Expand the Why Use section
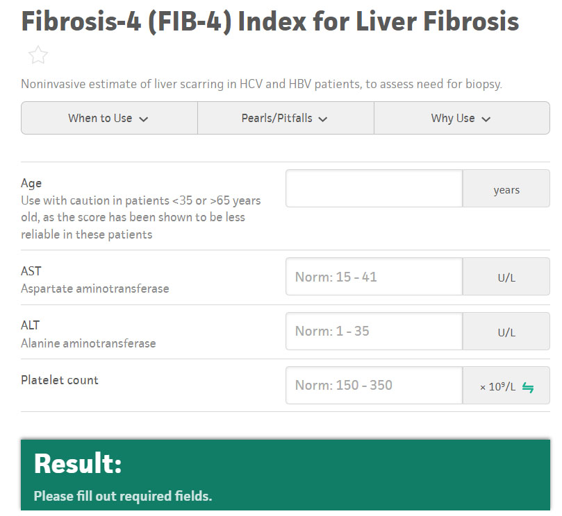Screen dimensions: 562x516 point(461,119)
